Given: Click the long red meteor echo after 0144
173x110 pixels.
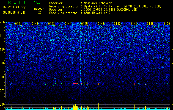Looking at the screenshot, I should 75,83.
